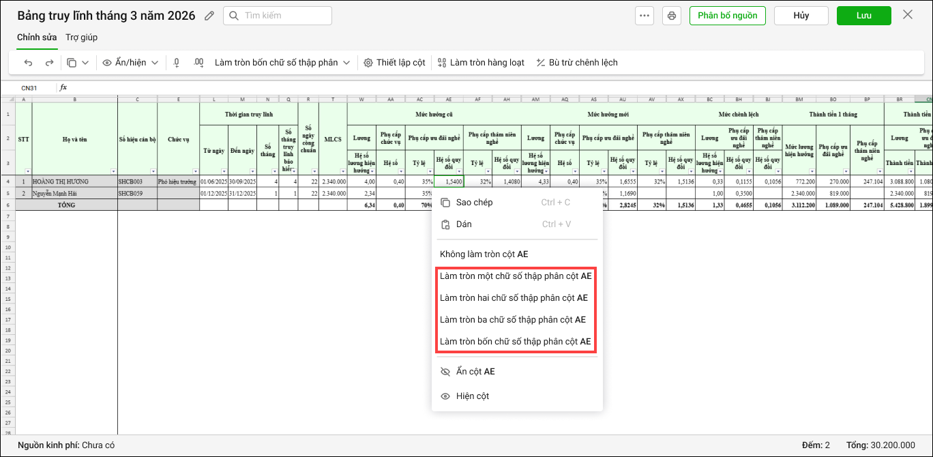Image resolution: width=933 pixels, height=457 pixels.
Task: Select Ẩn cột AE in context menu
Action: click(x=475, y=372)
